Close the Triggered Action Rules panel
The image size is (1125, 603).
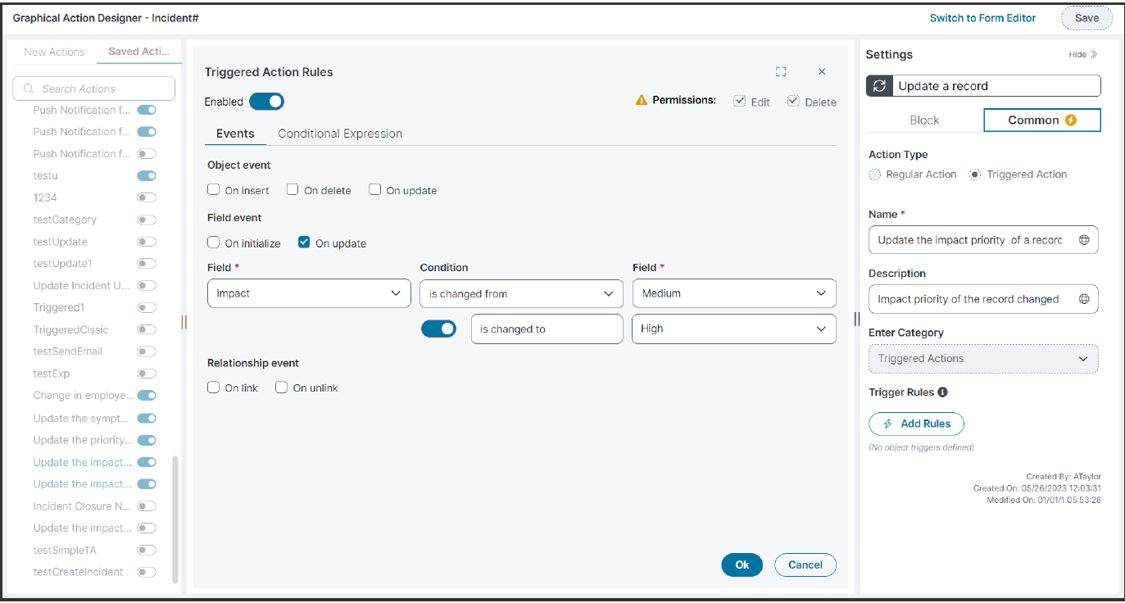pos(822,71)
